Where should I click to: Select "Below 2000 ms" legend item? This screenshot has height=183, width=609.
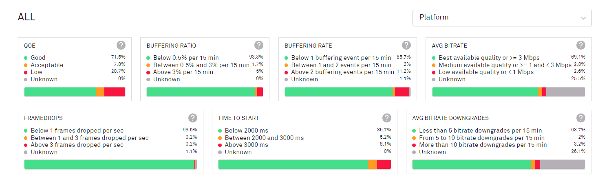[246, 131]
